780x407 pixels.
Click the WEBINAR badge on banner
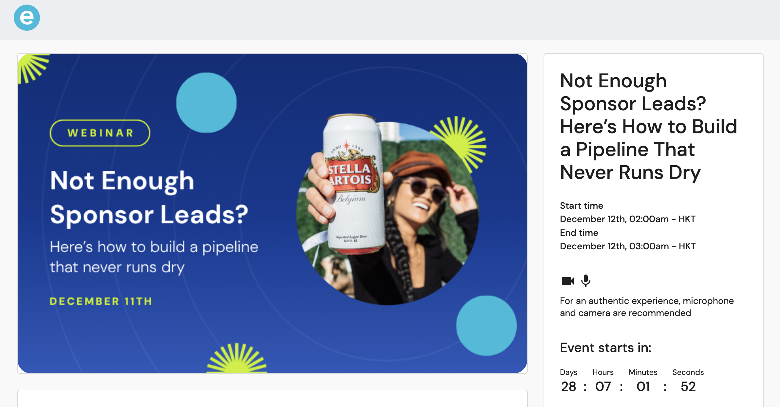(100, 133)
